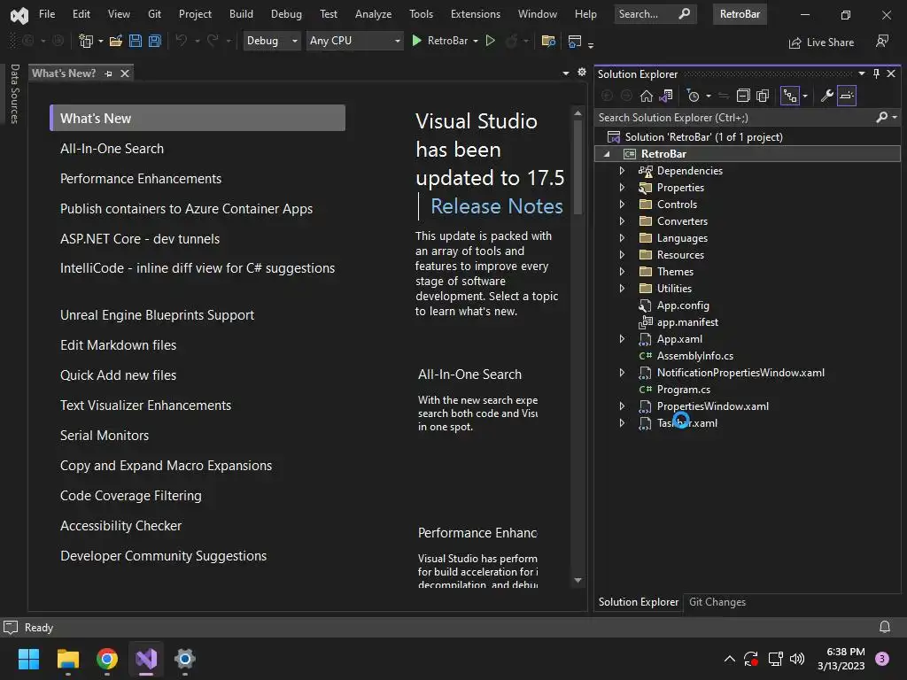The height and width of the screenshot is (680, 907).
Task: Click the Pending Changes Filter clock icon
Action: coord(693,96)
